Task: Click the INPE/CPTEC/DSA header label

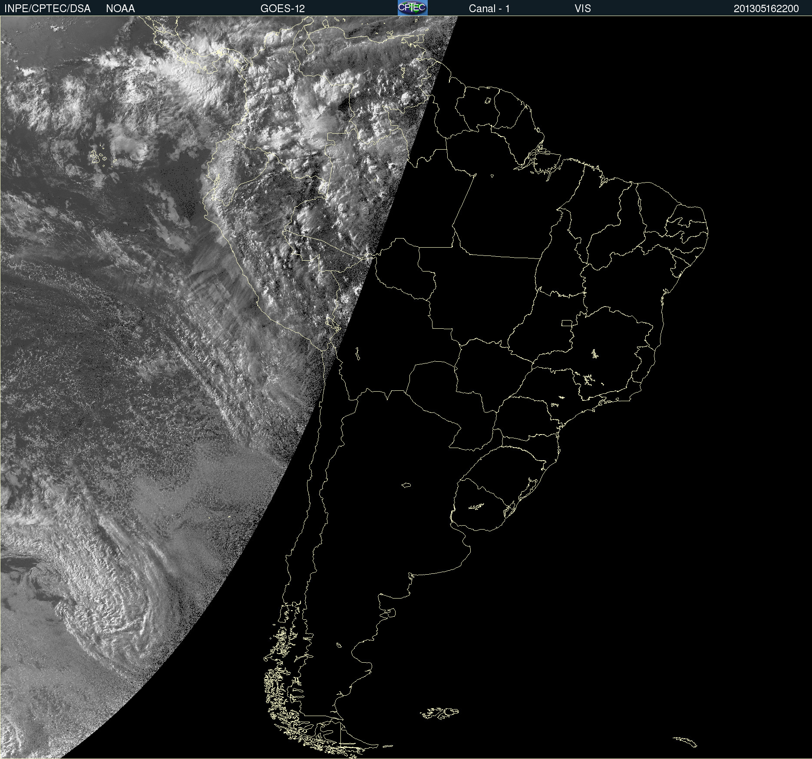Action: point(47,9)
